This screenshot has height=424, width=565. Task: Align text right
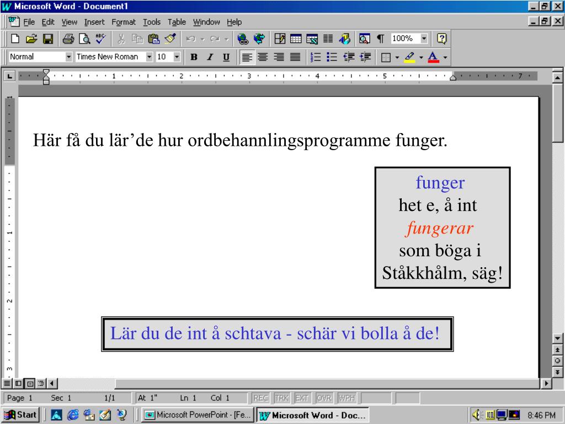pos(279,57)
